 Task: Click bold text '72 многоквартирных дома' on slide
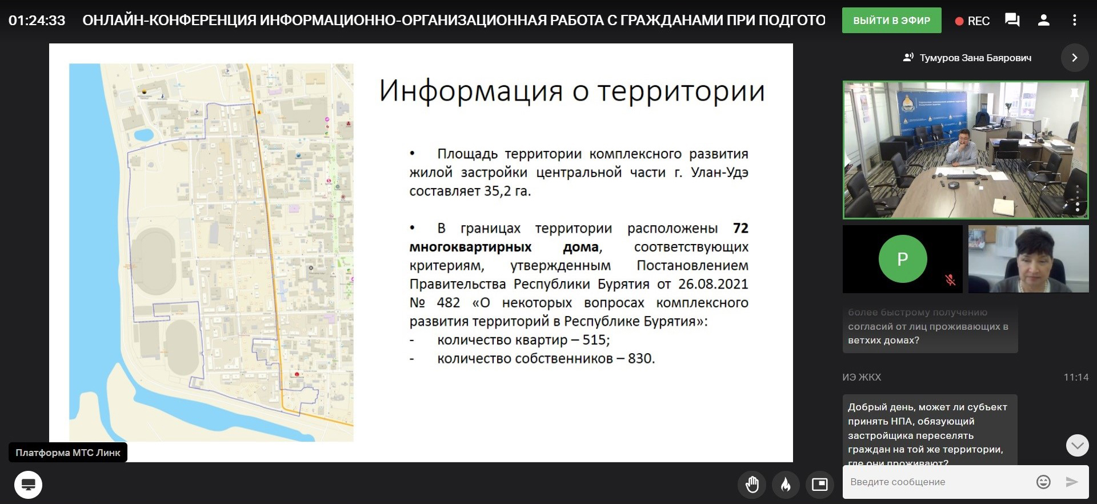[579, 238]
